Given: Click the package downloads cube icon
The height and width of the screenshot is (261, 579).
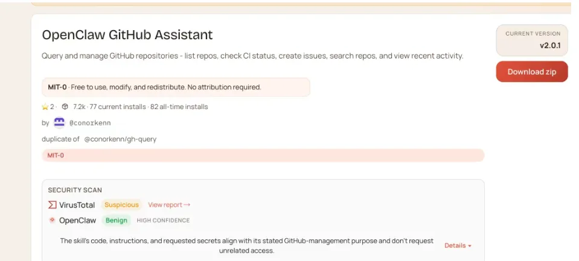Looking at the screenshot, I should tap(65, 107).
